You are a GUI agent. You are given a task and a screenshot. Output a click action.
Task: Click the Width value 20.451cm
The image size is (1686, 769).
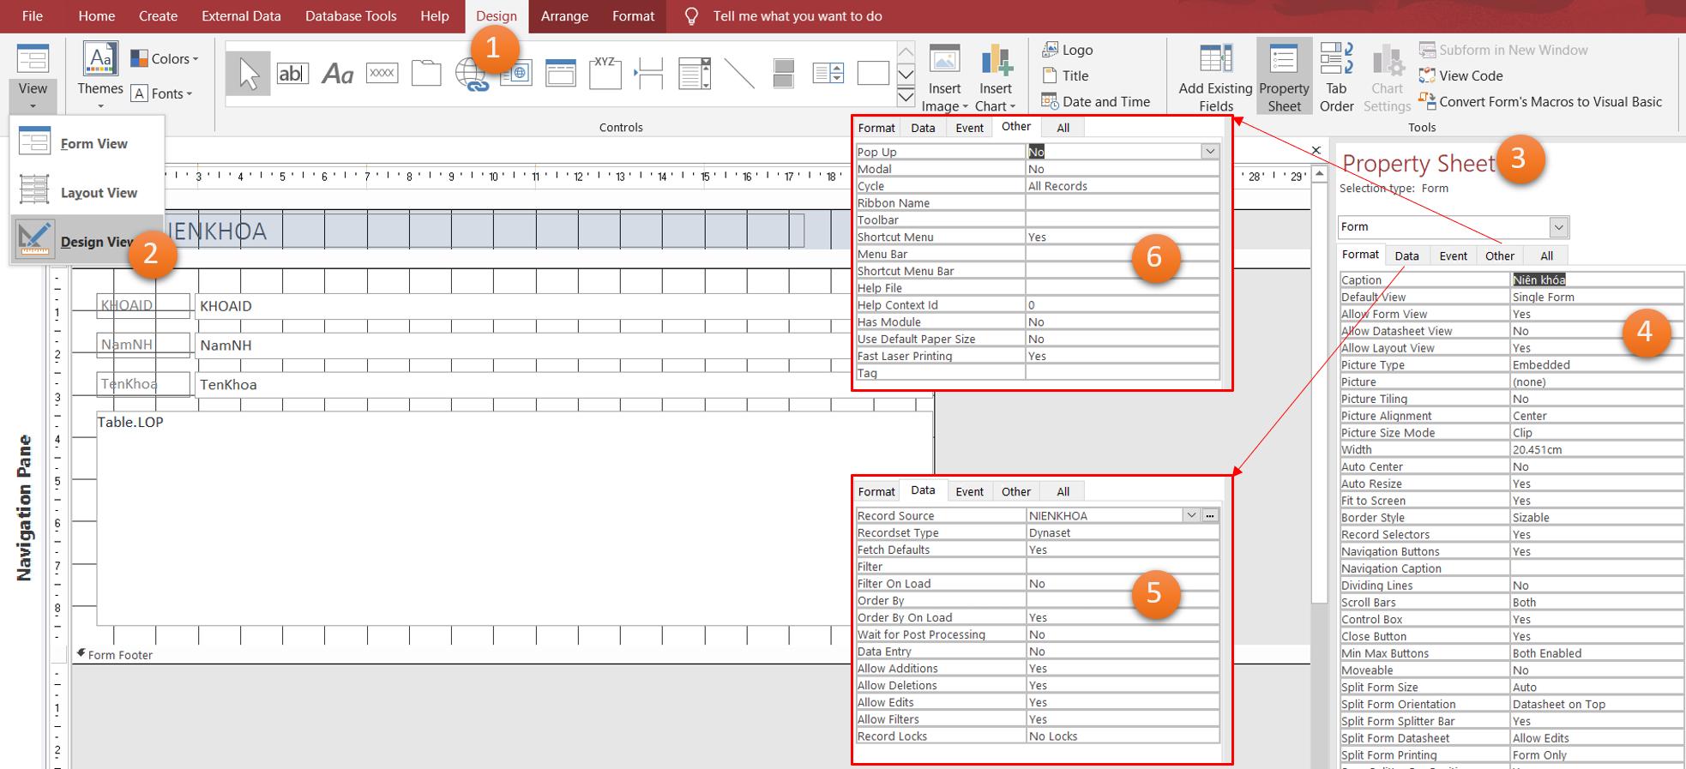point(1597,449)
